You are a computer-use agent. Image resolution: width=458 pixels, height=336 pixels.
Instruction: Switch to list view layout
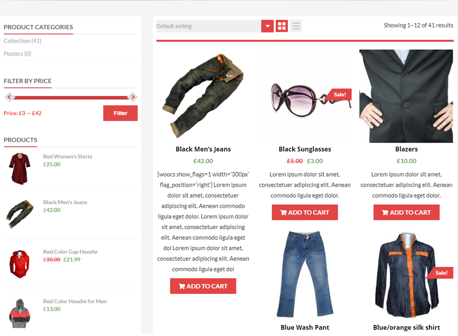[x=296, y=26]
